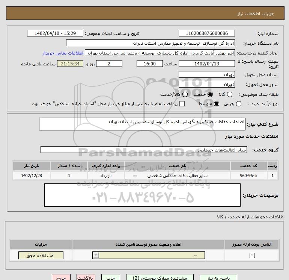Click the تاریخ نیاز column header
This screenshot has width=289, height=280.
tap(32, 166)
